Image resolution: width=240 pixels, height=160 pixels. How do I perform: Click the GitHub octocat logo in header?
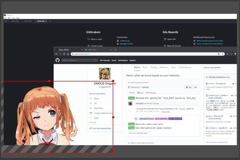pyautogui.click(x=58, y=60)
